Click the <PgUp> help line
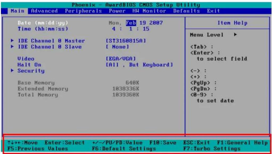The width and height of the screenshot is (272, 154). [203, 83]
